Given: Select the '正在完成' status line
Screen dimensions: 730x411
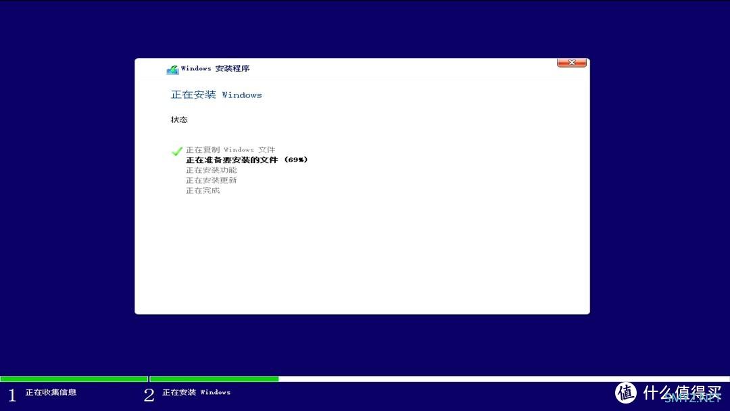Looking at the screenshot, I should click(x=203, y=191).
